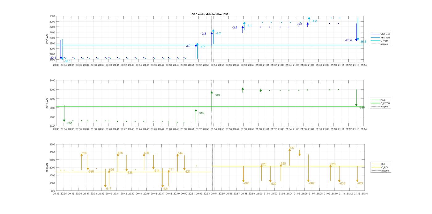Click the '-36.1' VBD data label
Viewport: 432px width, 214px height.
[x=67, y=61]
